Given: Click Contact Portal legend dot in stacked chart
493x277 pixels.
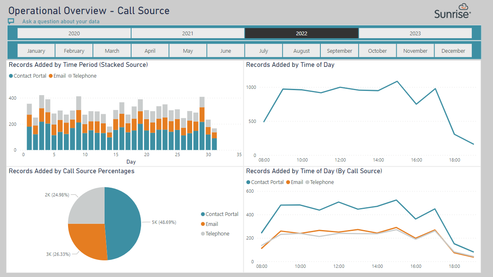Looking at the screenshot, I should click(x=11, y=76).
